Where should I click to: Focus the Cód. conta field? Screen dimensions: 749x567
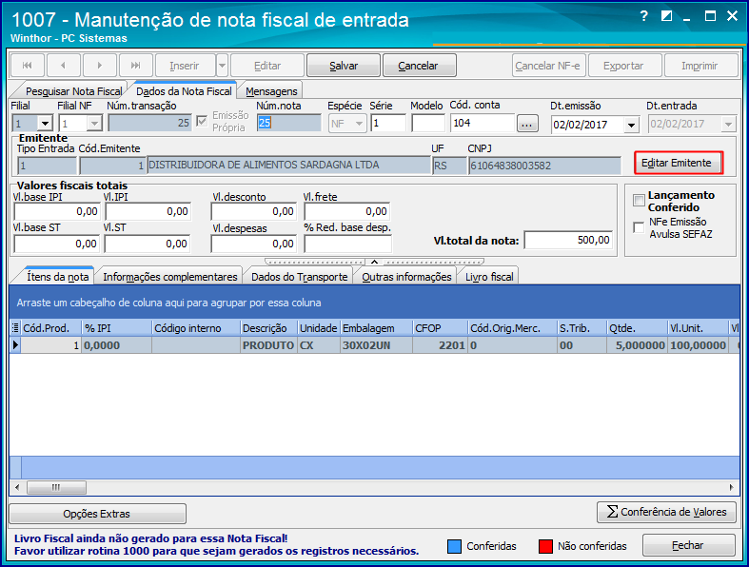click(483, 123)
